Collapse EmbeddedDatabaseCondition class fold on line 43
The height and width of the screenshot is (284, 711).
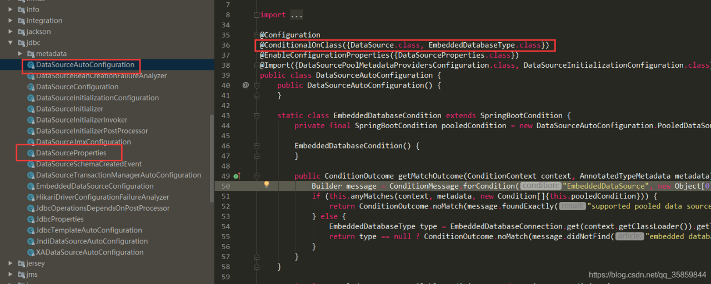256,115
